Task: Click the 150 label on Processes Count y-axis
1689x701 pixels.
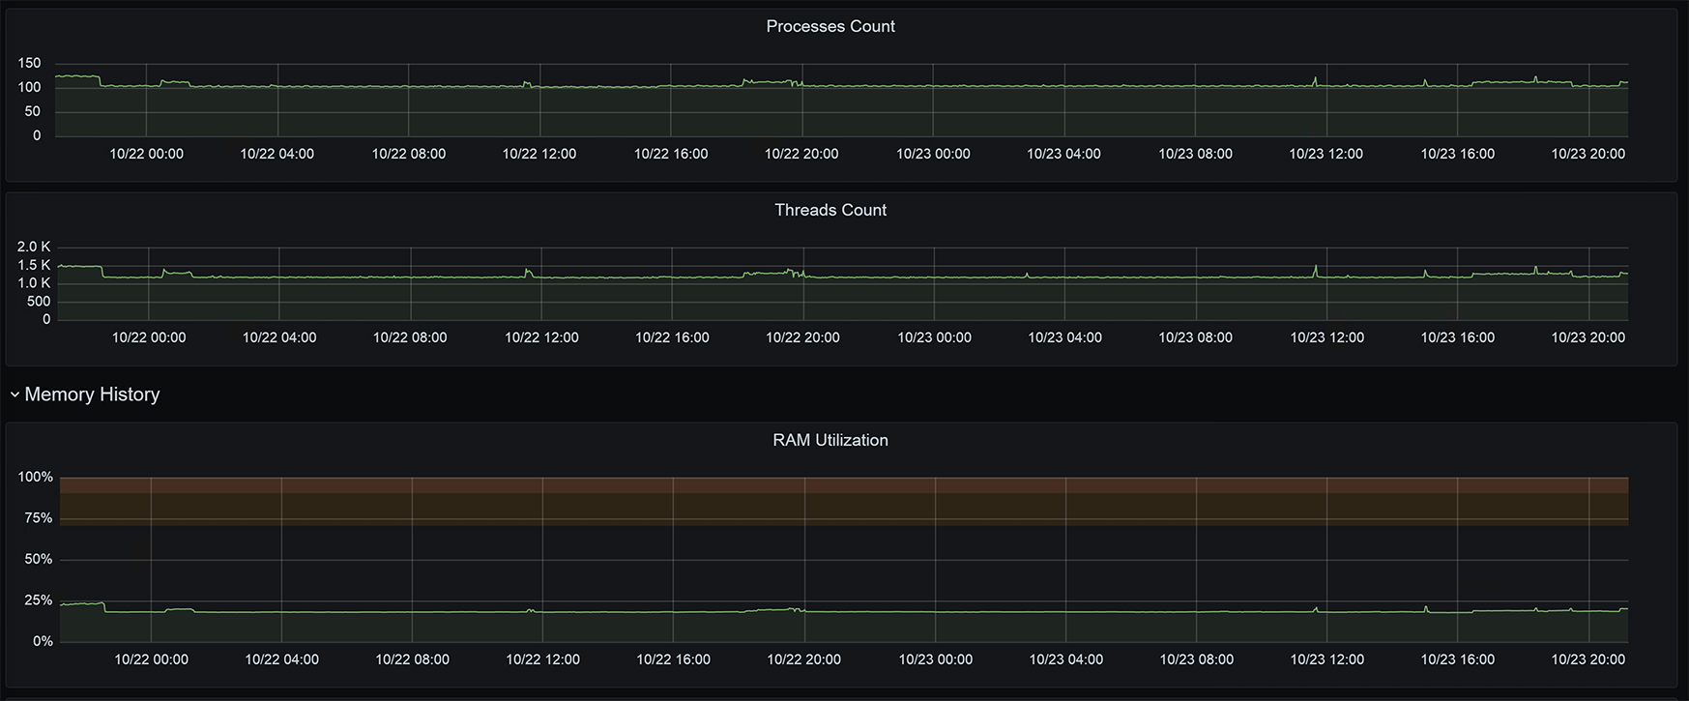Action: tap(30, 63)
